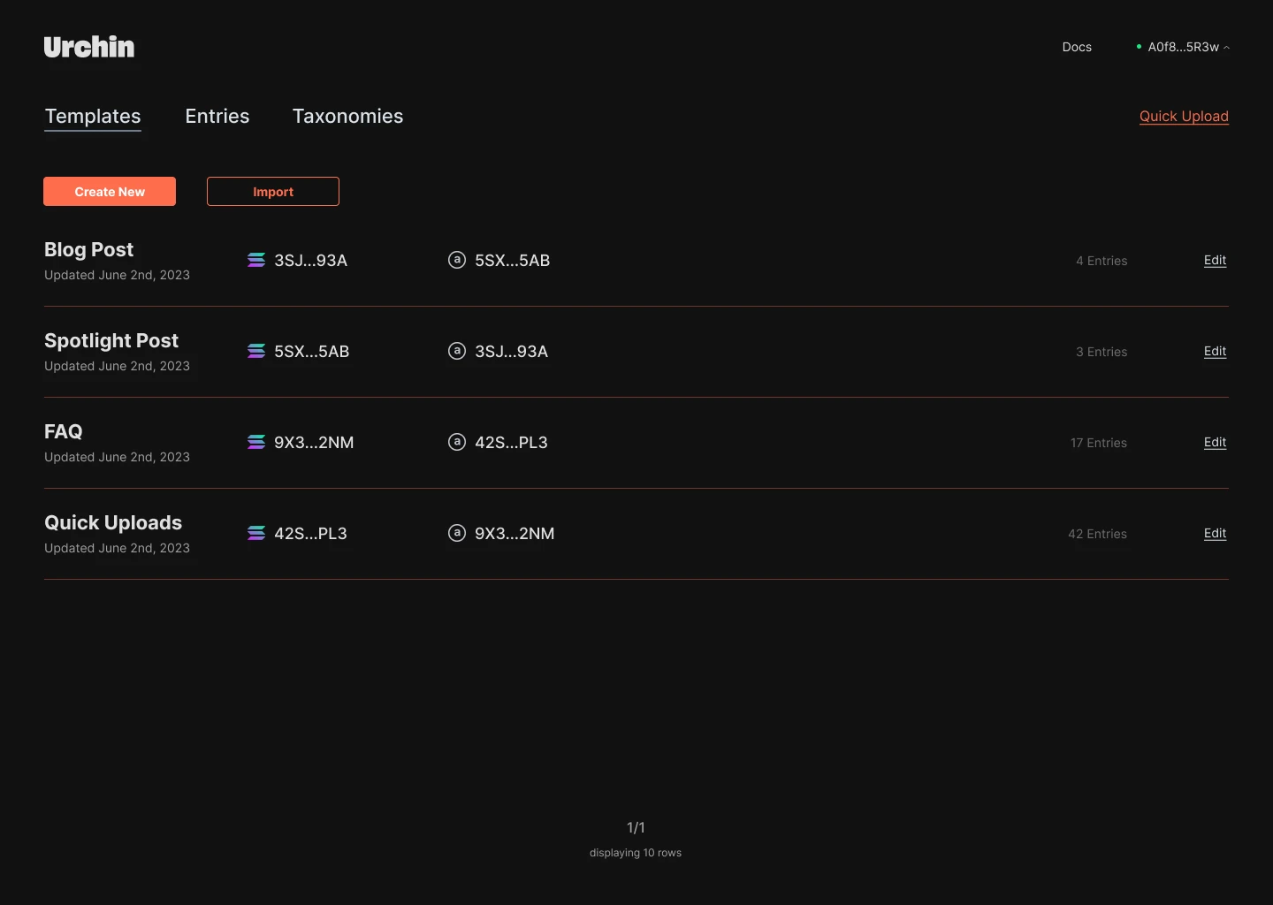This screenshot has width=1273, height=905.
Task: Click the Solana icon in Quick Uploads row
Action: (x=256, y=533)
